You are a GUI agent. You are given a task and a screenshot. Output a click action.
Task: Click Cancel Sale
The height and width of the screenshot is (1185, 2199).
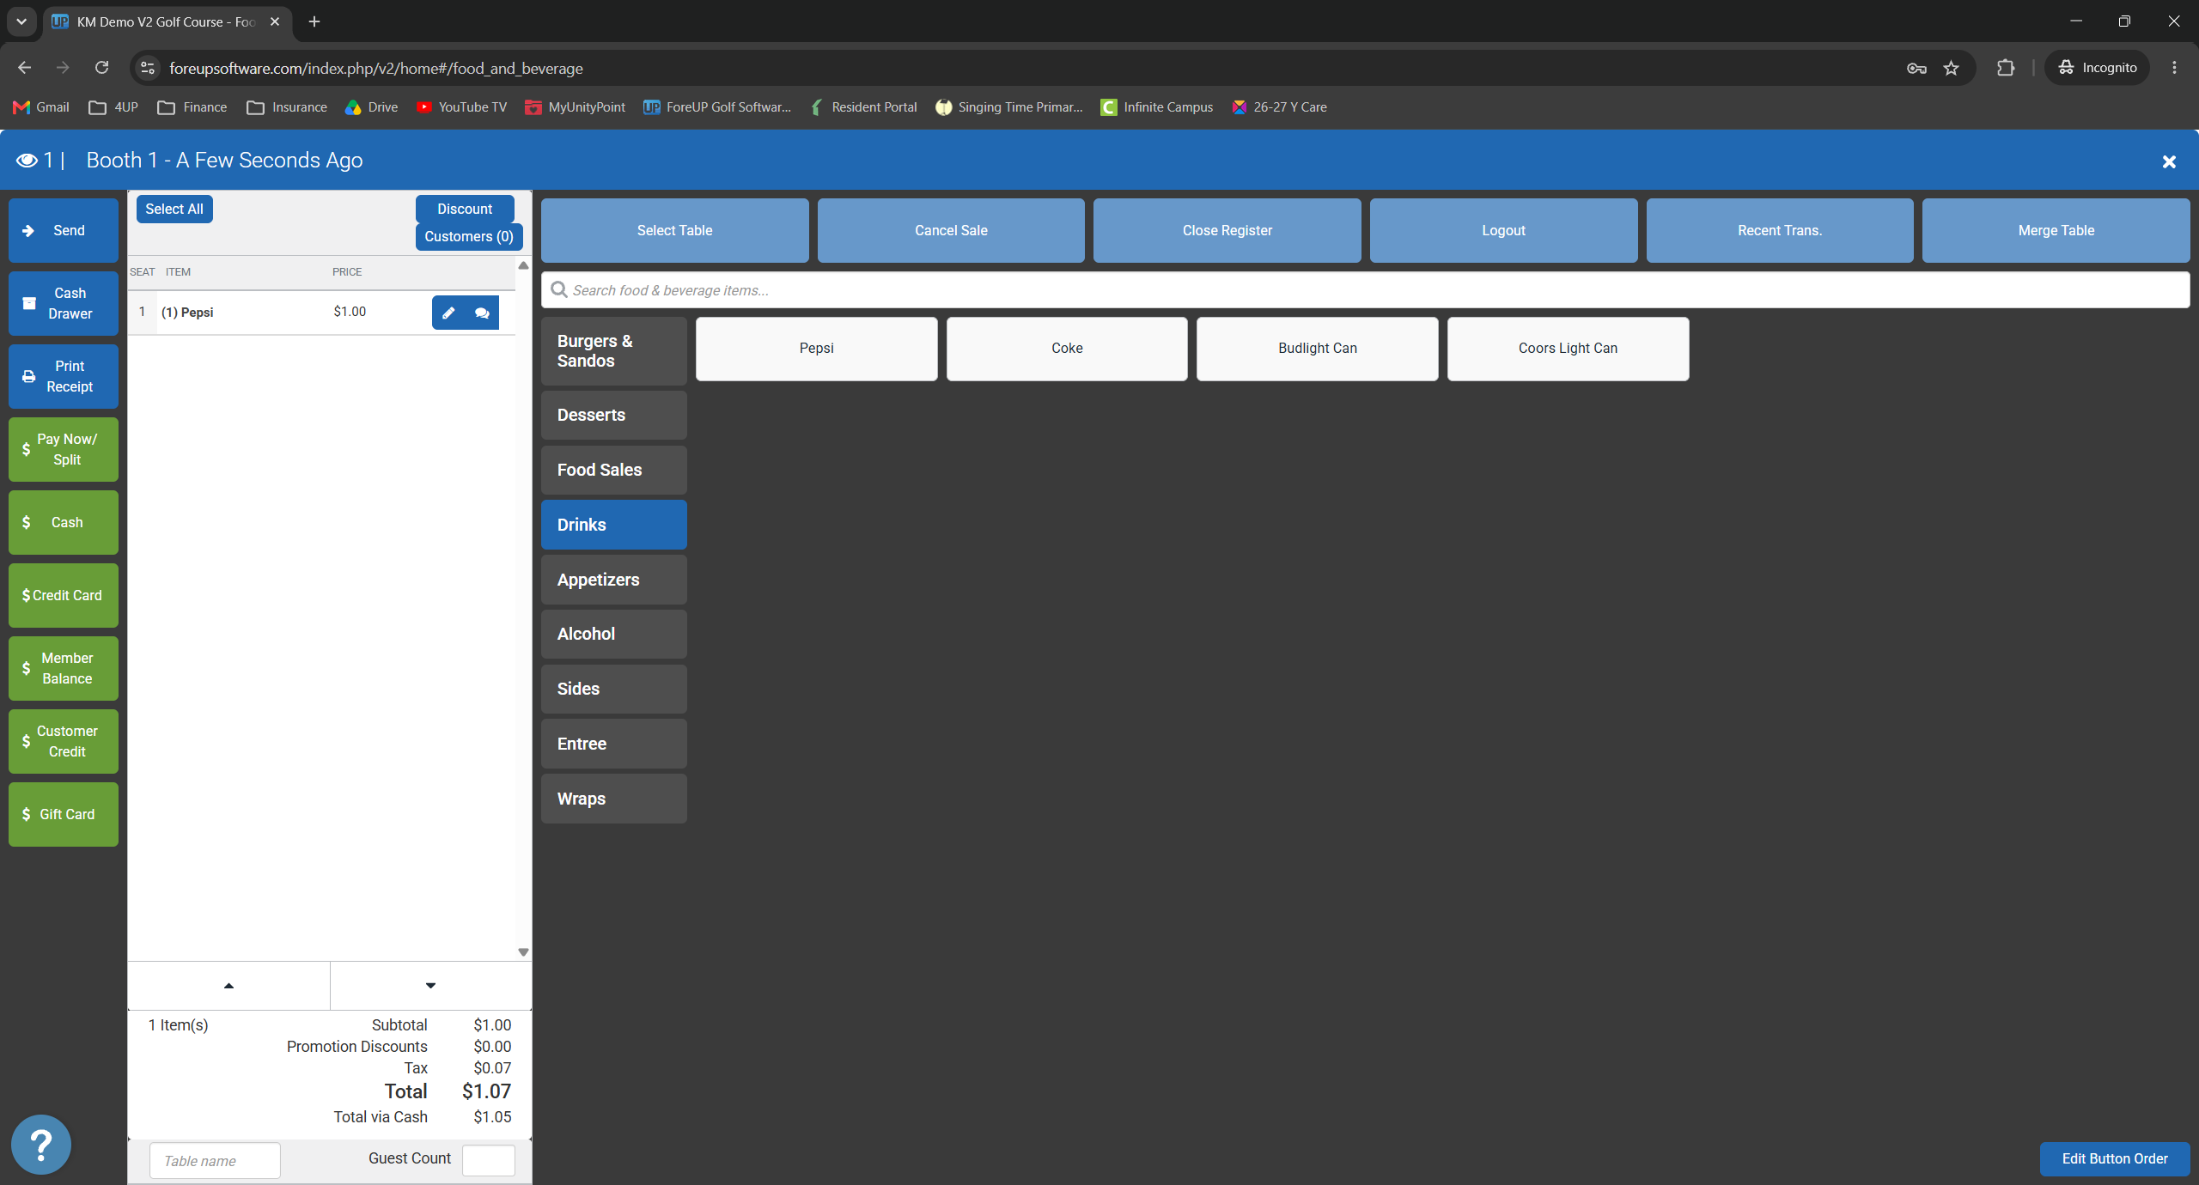tap(951, 230)
